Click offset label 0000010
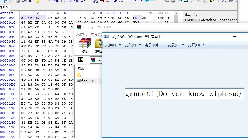This screenshot has height=138, width=248. click(8, 22)
